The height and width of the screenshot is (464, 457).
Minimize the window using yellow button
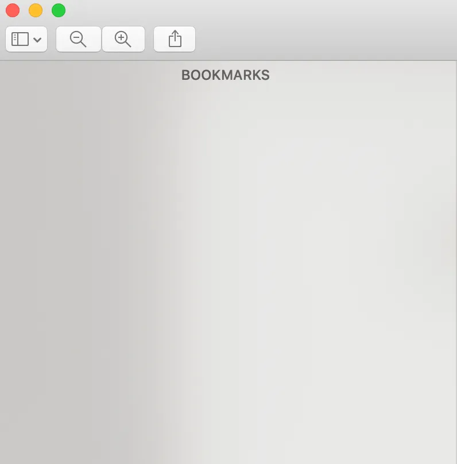[x=36, y=10]
